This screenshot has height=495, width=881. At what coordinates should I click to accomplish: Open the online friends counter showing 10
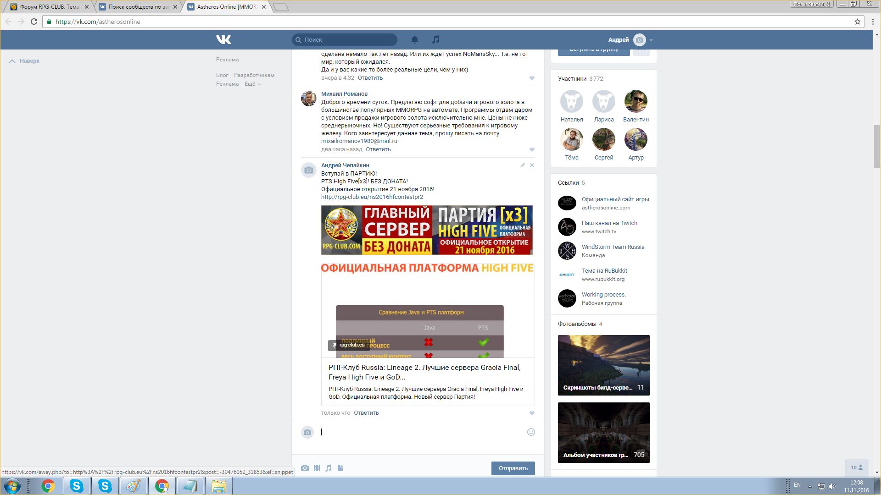(856, 467)
